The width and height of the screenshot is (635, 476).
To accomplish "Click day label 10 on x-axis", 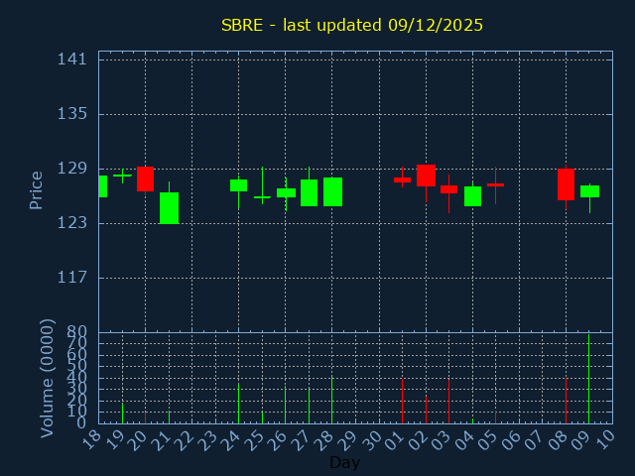I will (x=605, y=439).
